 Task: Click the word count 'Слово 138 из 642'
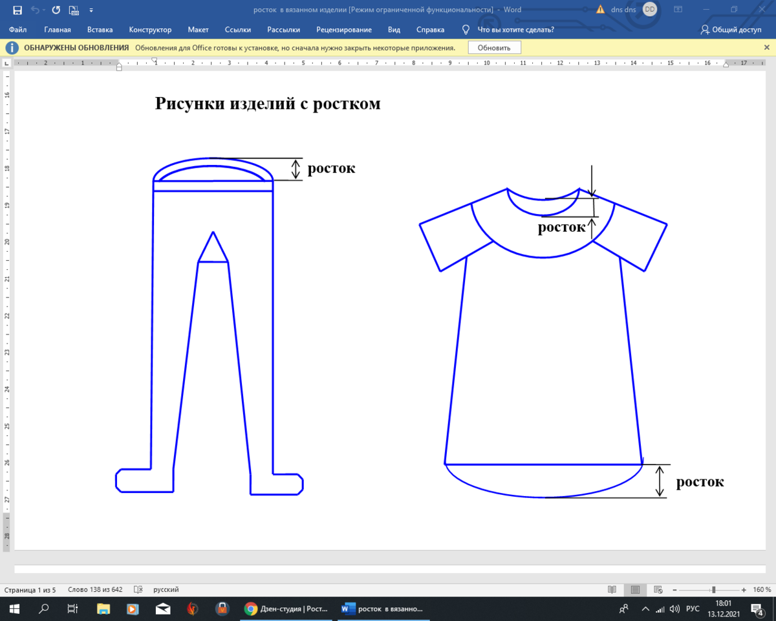pyautogui.click(x=95, y=590)
